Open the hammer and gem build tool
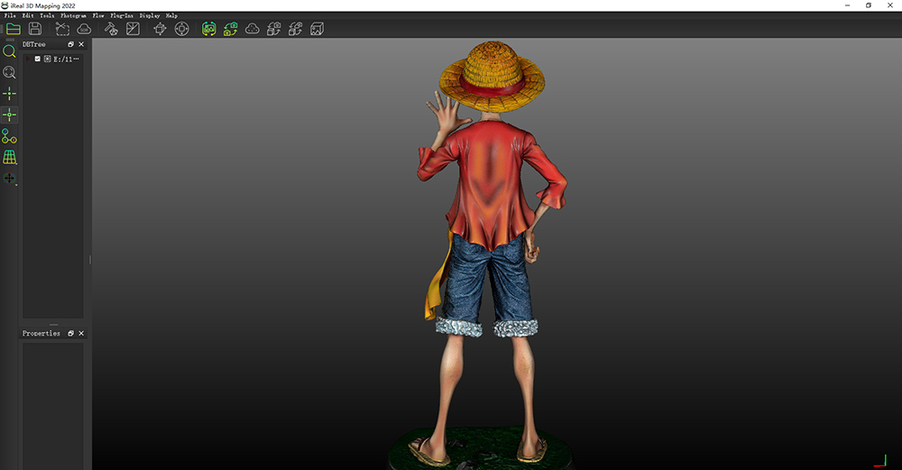This screenshot has height=470, width=902. tap(111, 29)
